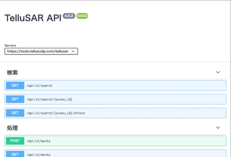Click the 4.0.2 version badge
The image size is (231, 157).
(x=69, y=16)
